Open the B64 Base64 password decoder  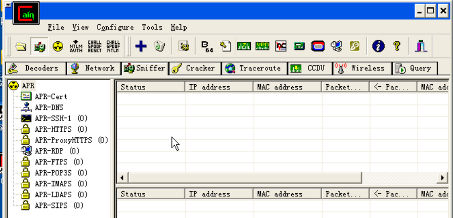click(207, 46)
